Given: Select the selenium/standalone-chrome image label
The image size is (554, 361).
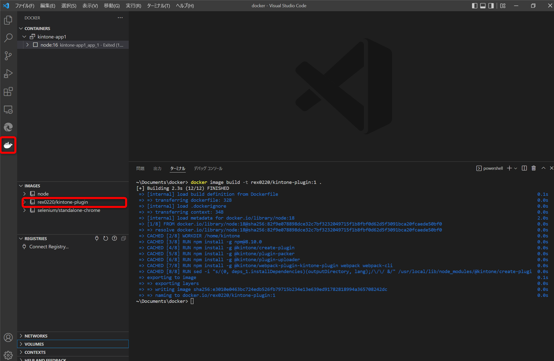Looking at the screenshot, I should pos(69,210).
